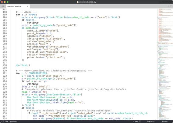173x123 pixels.
Task: Change the Python syntax selector
Action: [x=165, y=121]
